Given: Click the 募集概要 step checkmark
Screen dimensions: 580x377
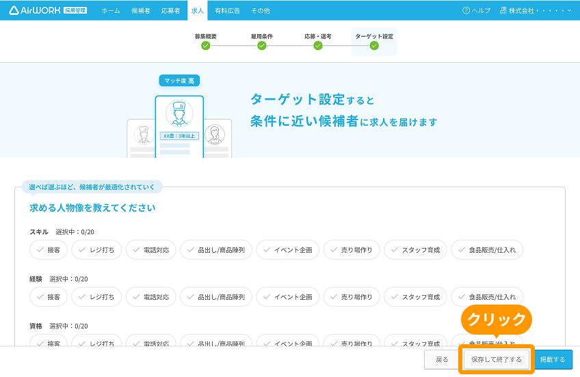Looking at the screenshot, I should tap(206, 46).
